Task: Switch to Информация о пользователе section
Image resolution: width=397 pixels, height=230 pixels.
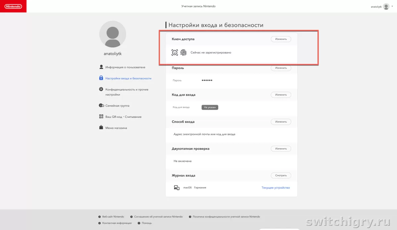Action: point(126,66)
